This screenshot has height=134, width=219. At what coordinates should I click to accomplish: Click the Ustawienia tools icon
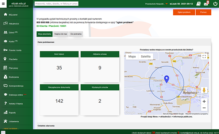(5, 121)
